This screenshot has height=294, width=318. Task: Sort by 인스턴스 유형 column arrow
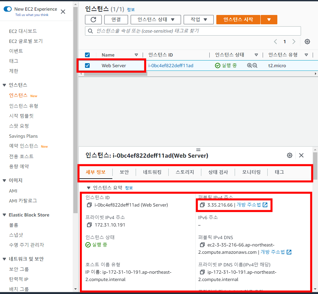pos(306,55)
